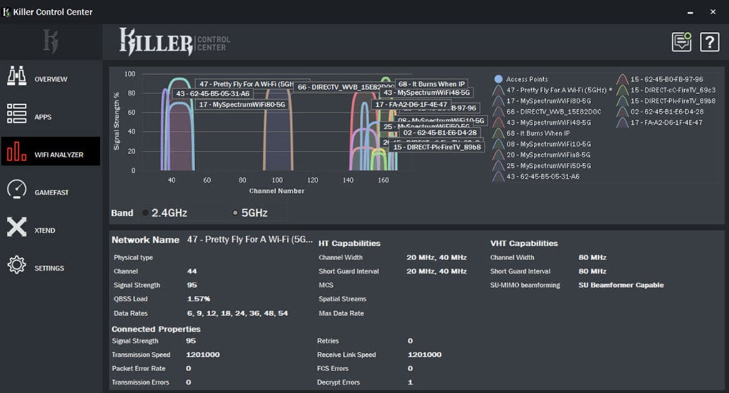Click legend curve icon for 68 - It Burns When IP
Screen dimensions: 729x393
(498, 133)
